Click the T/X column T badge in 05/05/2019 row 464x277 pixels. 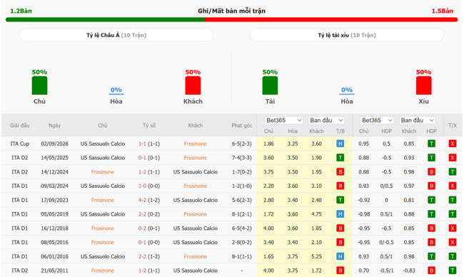[x=452, y=214]
